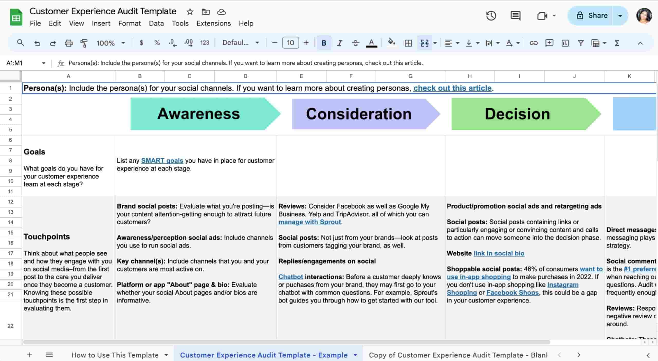Open the Format menu
This screenshot has height=361, width=658.
point(130,23)
